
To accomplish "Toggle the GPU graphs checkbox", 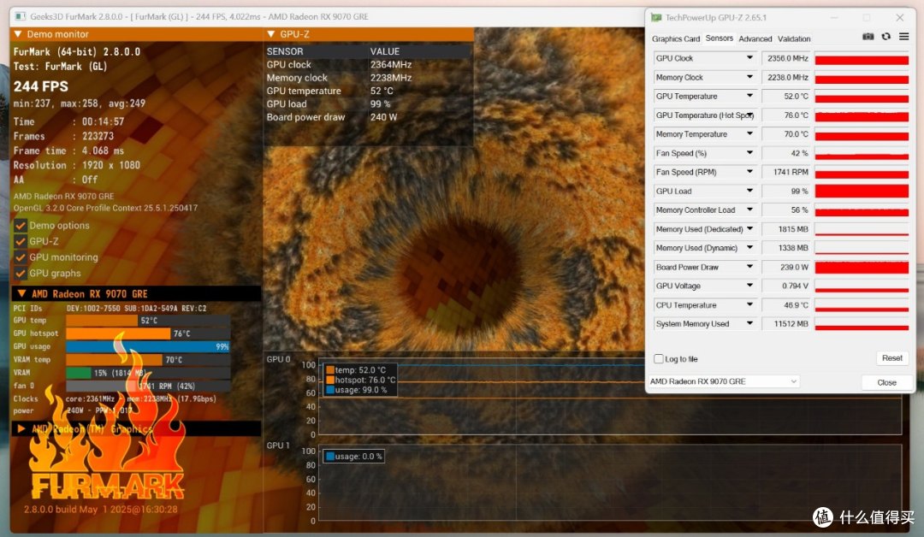I will pyautogui.click(x=21, y=274).
